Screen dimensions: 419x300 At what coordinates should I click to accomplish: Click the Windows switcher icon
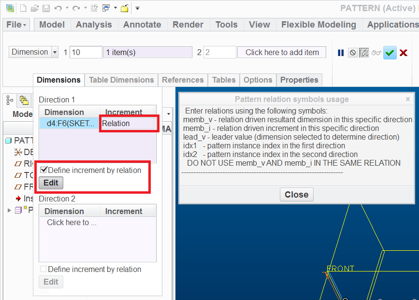(106, 8)
